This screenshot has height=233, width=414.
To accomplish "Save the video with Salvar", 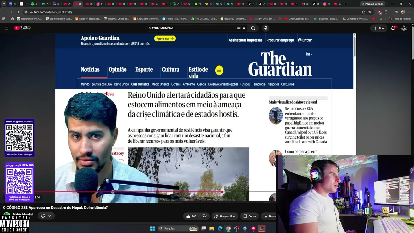I will 249,216.
